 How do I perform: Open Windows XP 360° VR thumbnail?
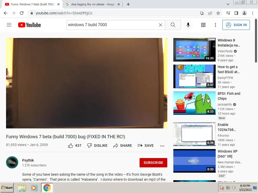point(194,161)
